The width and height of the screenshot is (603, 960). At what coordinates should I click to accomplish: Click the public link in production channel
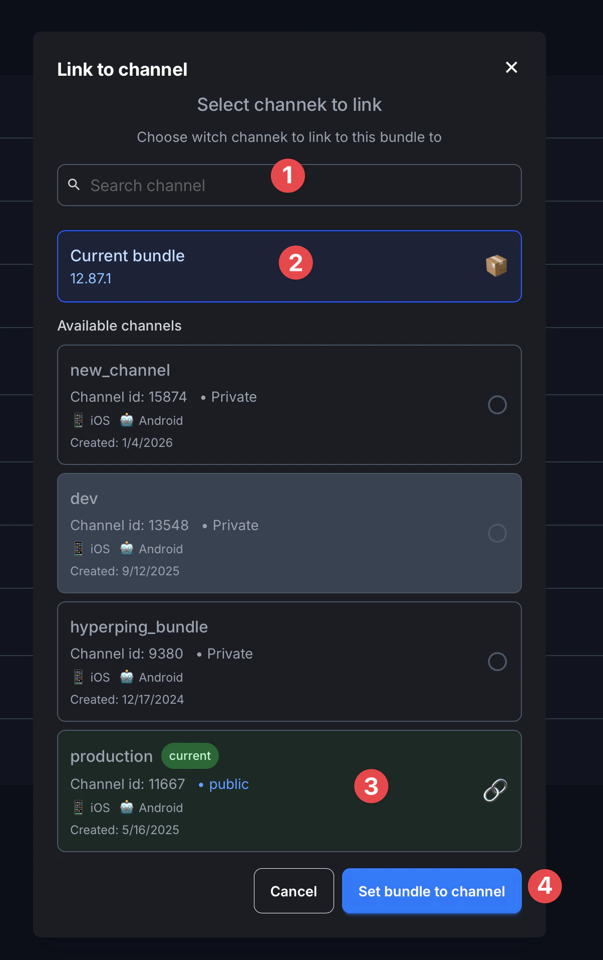pyautogui.click(x=229, y=784)
